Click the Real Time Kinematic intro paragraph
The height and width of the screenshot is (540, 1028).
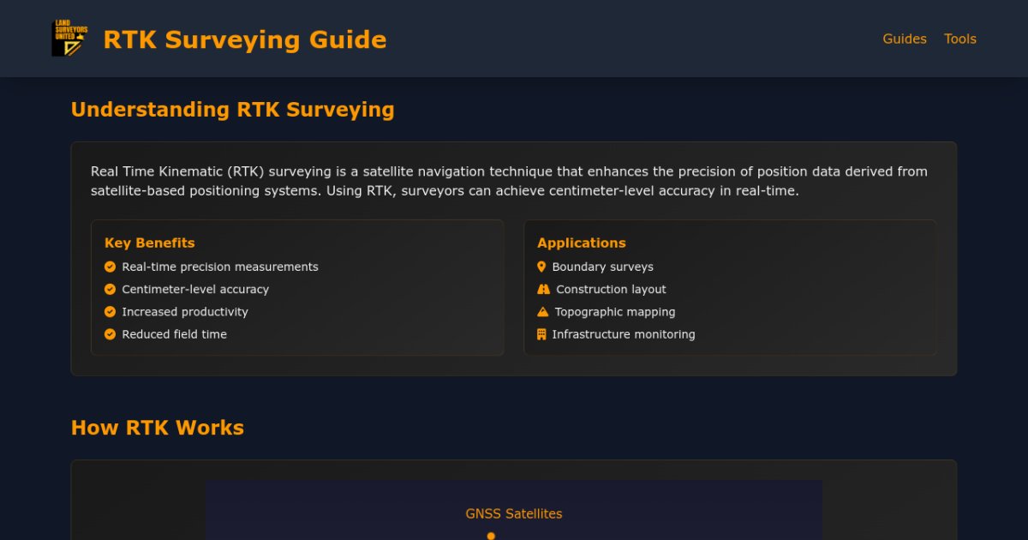pos(509,181)
